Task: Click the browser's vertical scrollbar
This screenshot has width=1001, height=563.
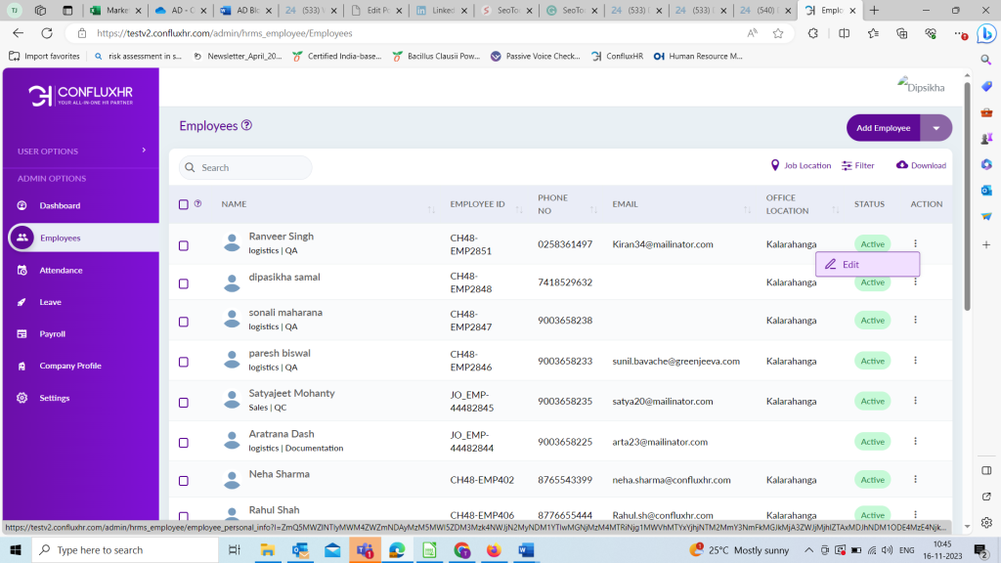Action: coord(967,195)
